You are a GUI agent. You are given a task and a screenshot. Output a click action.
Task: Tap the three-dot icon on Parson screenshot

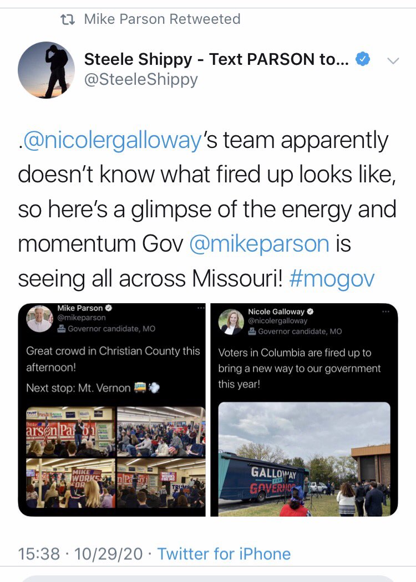point(201,308)
